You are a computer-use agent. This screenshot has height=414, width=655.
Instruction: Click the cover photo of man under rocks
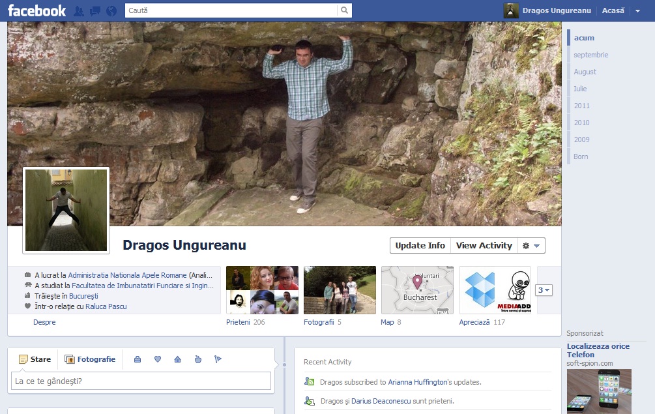point(284,124)
